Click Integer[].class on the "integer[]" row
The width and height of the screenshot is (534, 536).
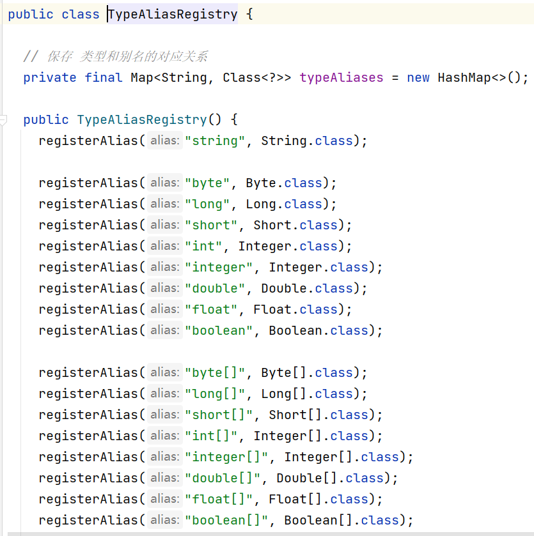[342, 457]
